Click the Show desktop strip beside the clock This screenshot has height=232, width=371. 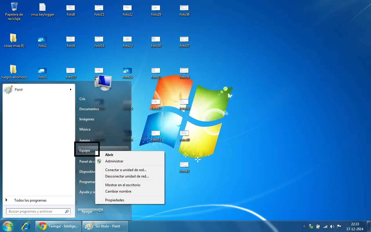(x=369, y=226)
